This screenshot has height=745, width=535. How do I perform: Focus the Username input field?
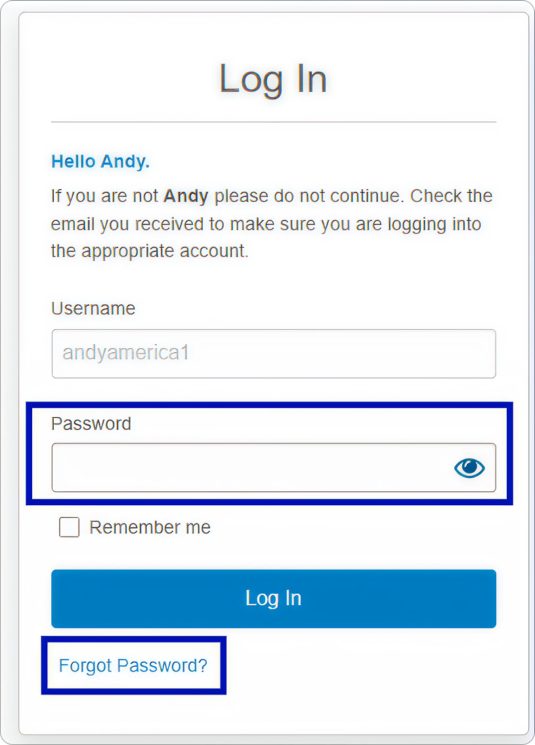274,353
